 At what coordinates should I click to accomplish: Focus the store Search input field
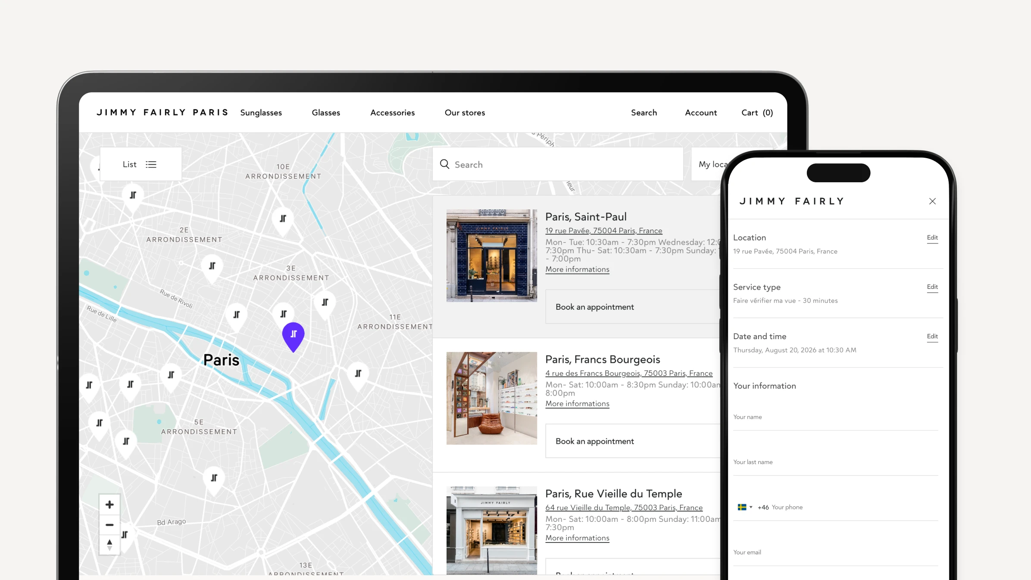[x=558, y=164]
